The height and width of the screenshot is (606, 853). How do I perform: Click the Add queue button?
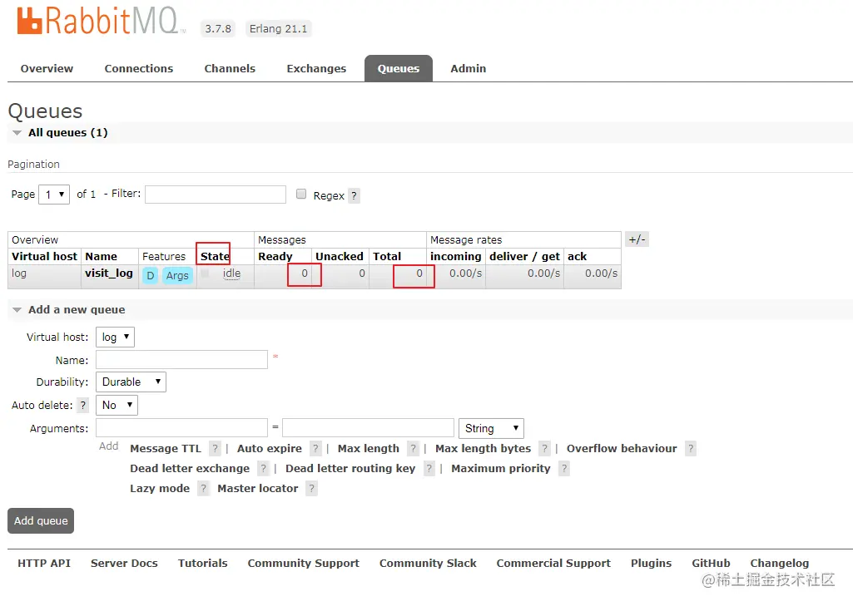[41, 520]
